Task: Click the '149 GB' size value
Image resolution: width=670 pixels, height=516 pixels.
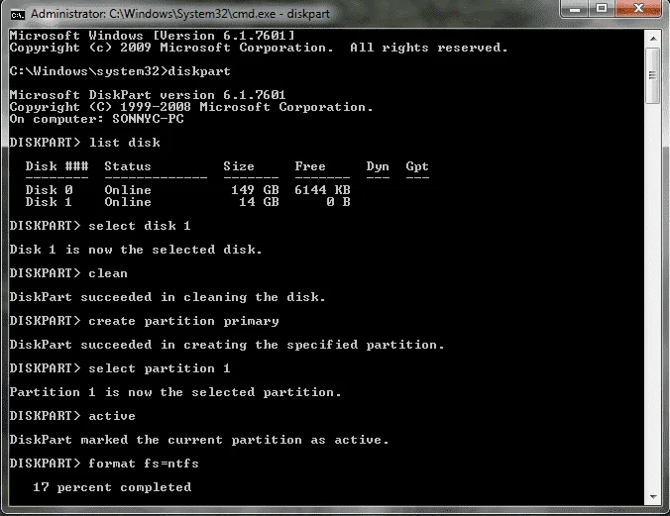Action: click(x=255, y=190)
